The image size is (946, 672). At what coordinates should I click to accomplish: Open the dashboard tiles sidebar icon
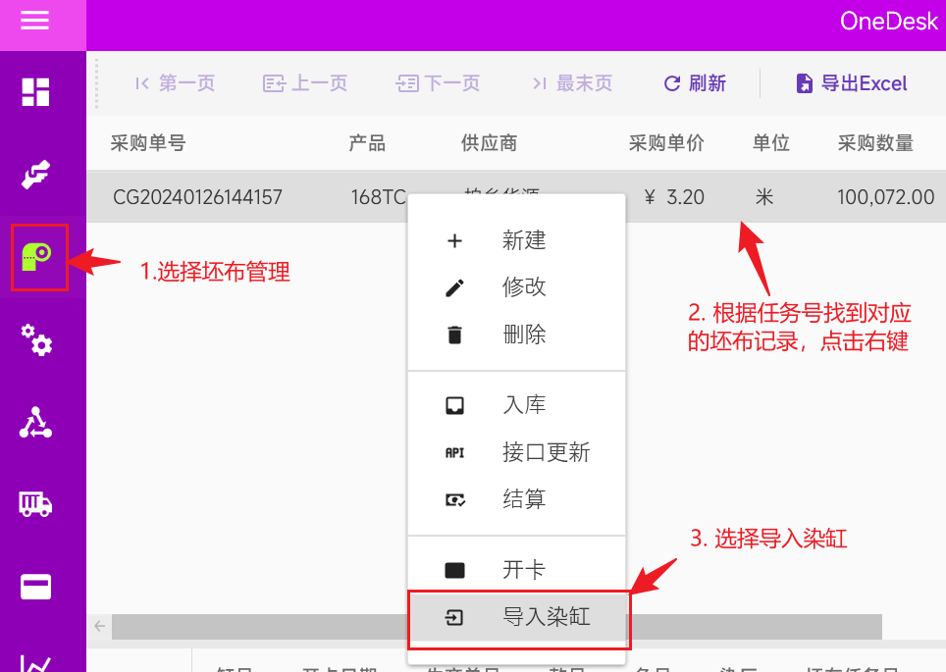(x=36, y=92)
